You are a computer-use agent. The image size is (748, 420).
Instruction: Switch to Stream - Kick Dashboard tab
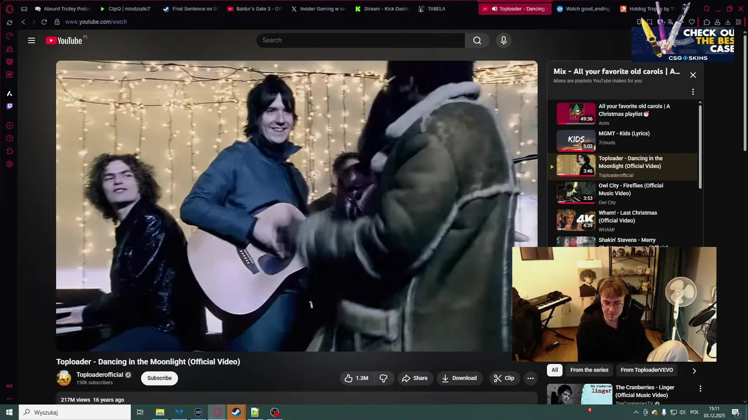pyautogui.click(x=382, y=9)
